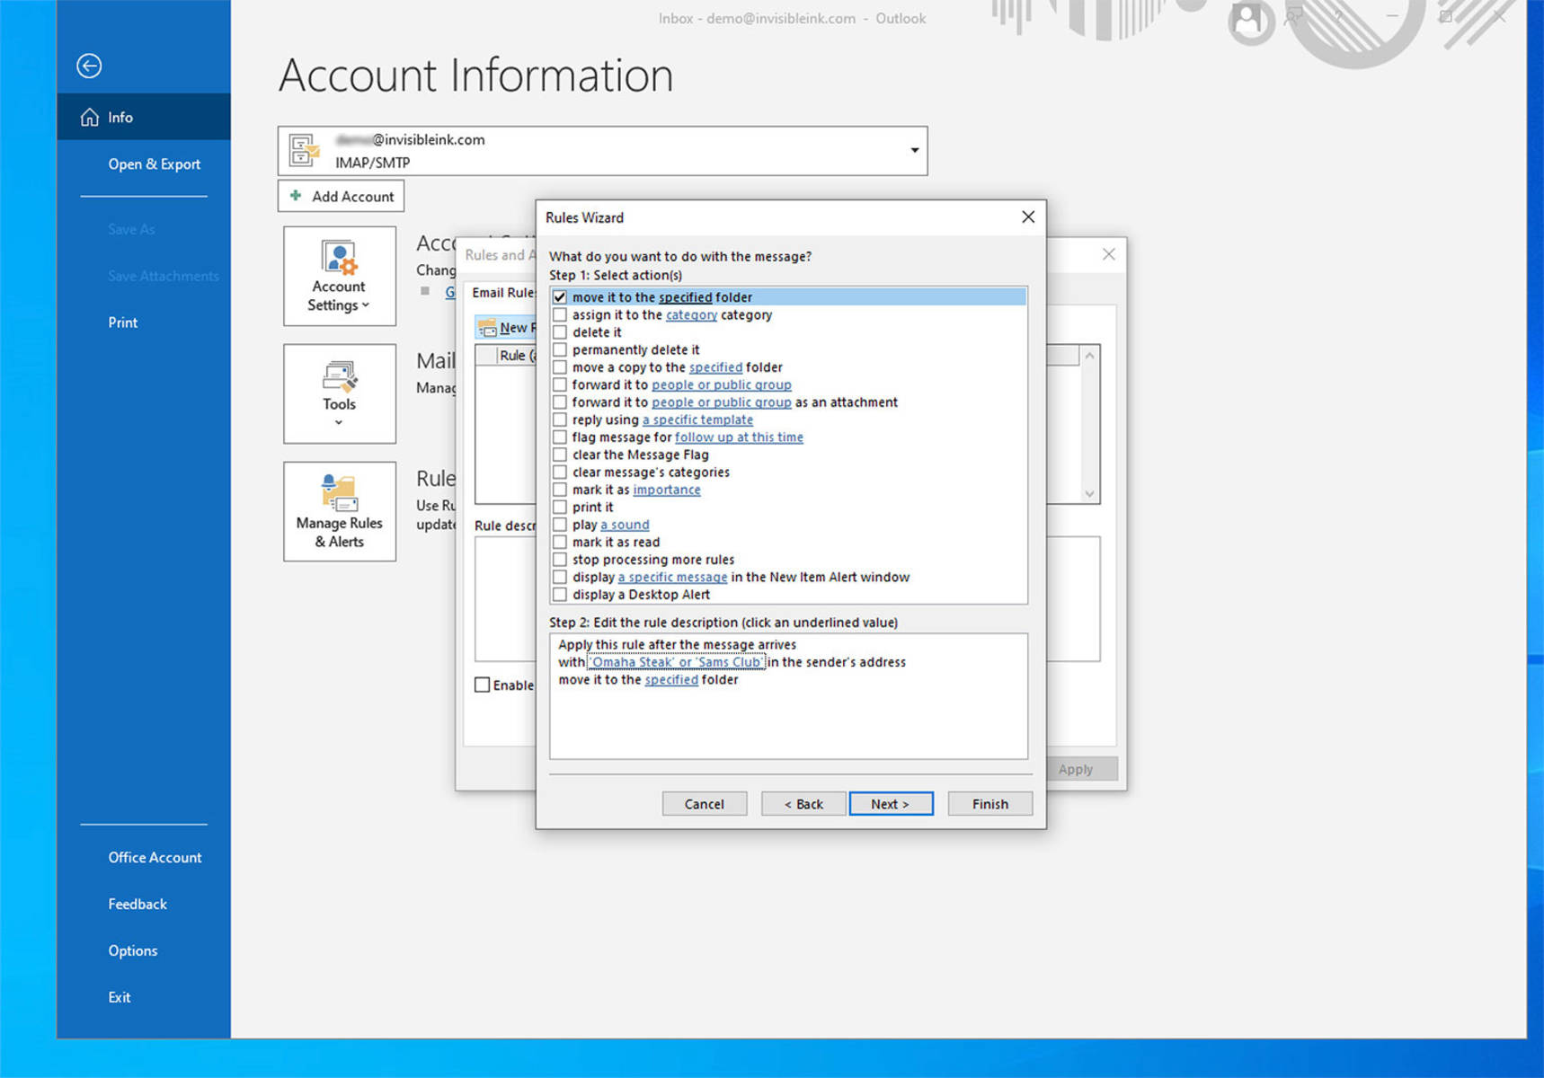
Task: Click 'a specific template' link
Action: 697,420
